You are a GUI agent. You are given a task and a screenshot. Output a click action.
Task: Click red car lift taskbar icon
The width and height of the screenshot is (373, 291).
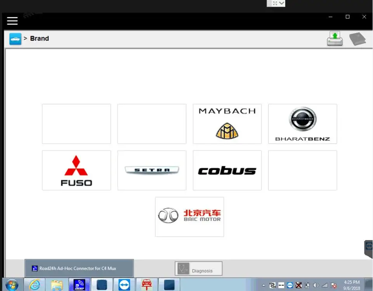click(147, 284)
